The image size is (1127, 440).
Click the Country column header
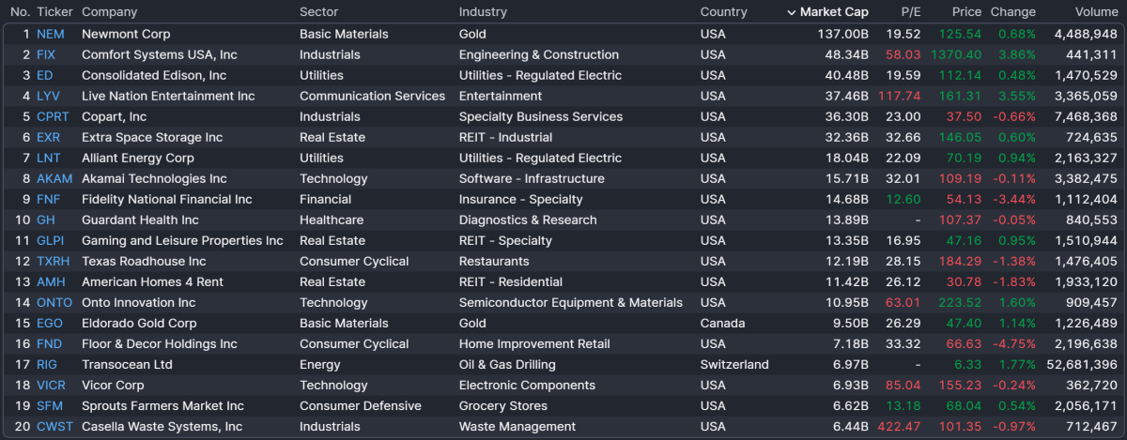pos(723,12)
